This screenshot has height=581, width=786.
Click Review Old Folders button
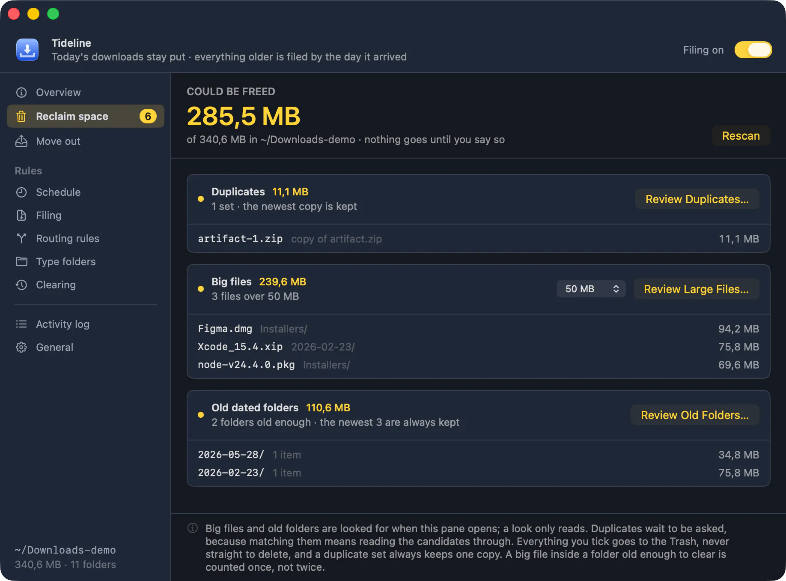click(695, 415)
